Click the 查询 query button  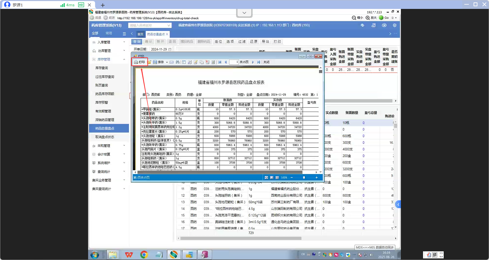pos(137,42)
